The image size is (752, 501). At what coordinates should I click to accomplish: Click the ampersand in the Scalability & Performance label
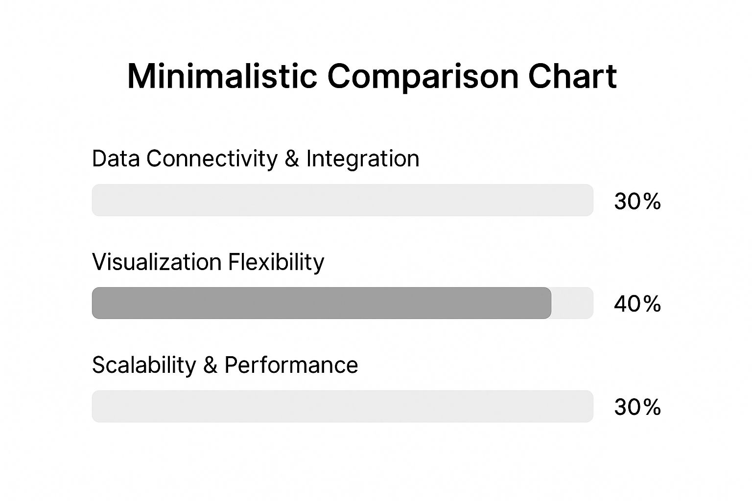click(210, 365)
